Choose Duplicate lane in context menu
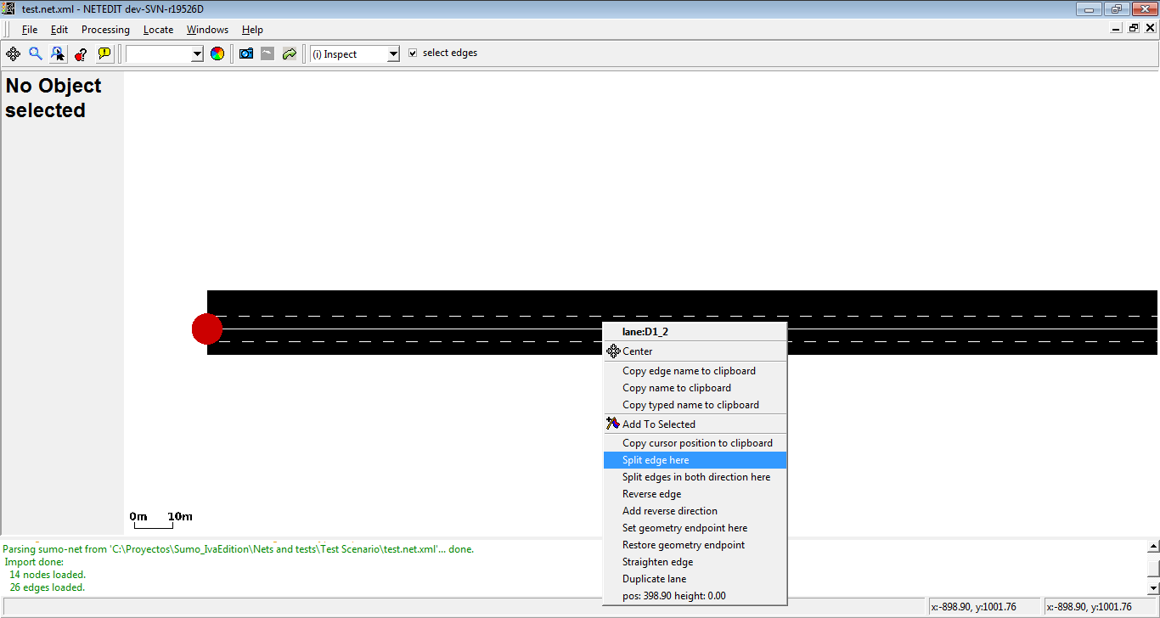Image resolution: width=1160 pixels, height=618 pixels. pyautogui.click(x=654, y=579)
